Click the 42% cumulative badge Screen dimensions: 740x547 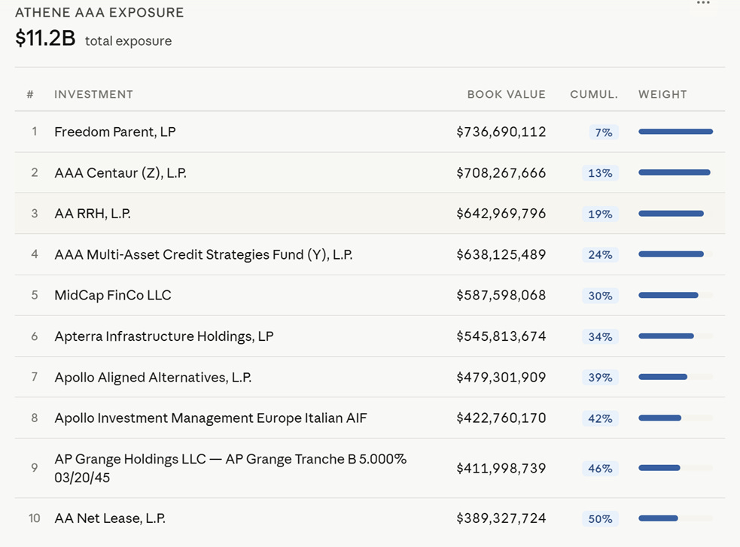click(600, 418)
